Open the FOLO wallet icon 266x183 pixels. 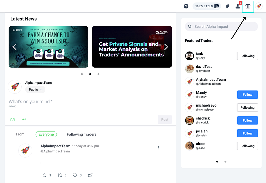tap(217, 6)
